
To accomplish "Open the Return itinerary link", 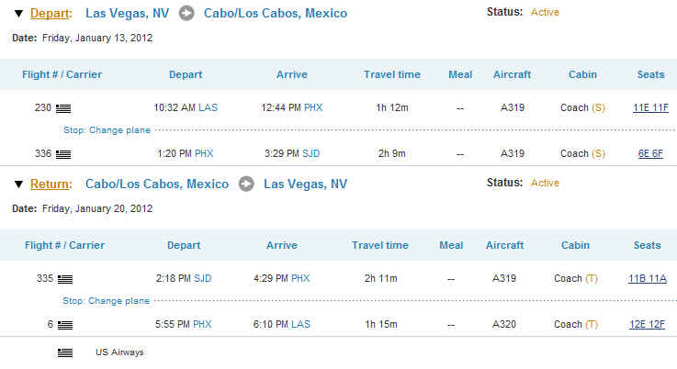I will point(51,184).
